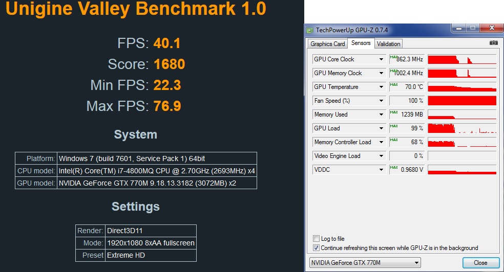504x272 pixels.
Task: Click the FPS value 40.1
Action: point(167,43)
